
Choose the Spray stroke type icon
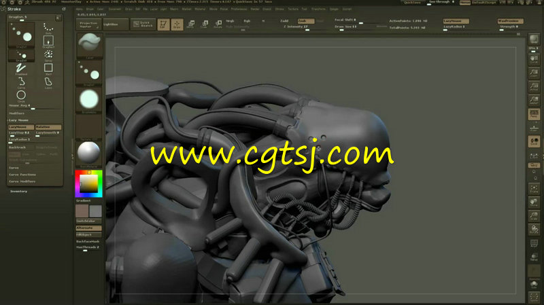[x=48, y=55]
